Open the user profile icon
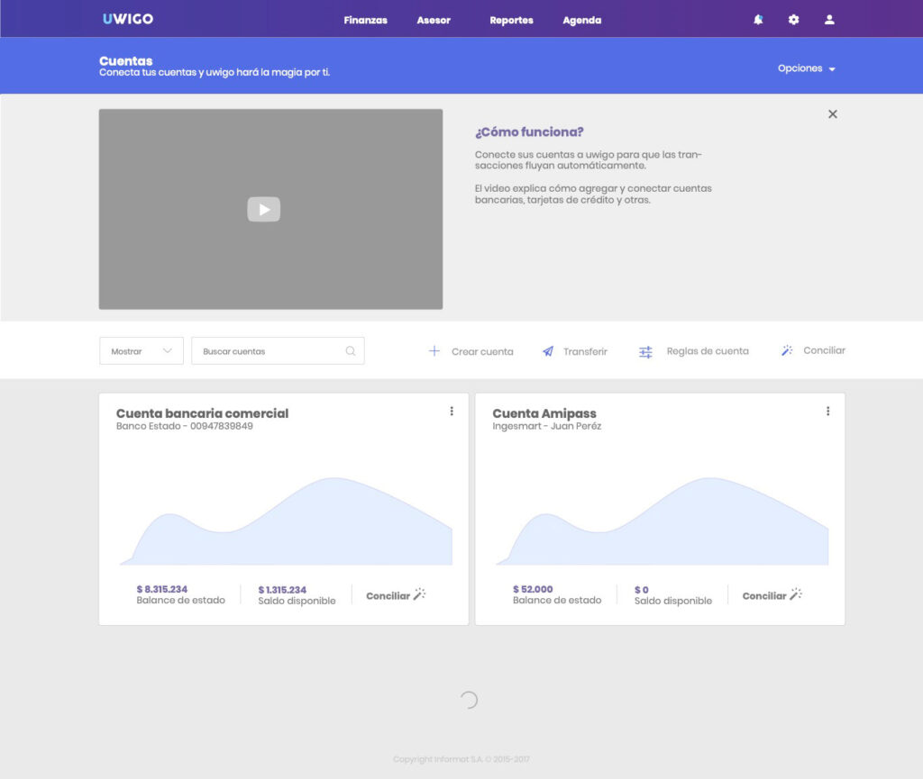This screenshot has width=923, height=779. coord(829,20)
